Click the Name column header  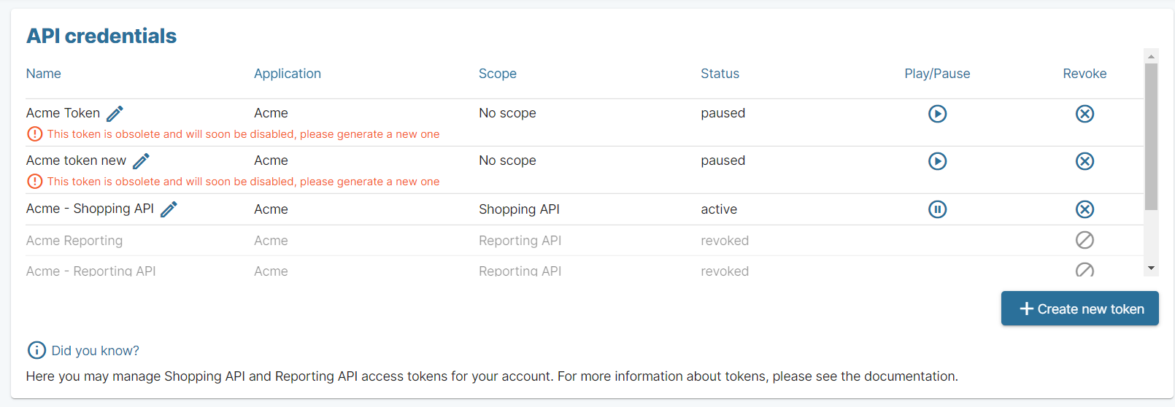[44, 74]
